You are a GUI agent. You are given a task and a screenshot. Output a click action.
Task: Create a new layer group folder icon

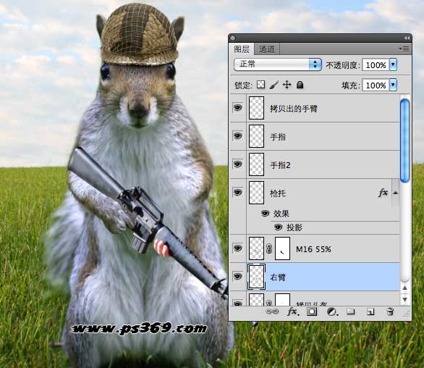(x=351, y=311)
